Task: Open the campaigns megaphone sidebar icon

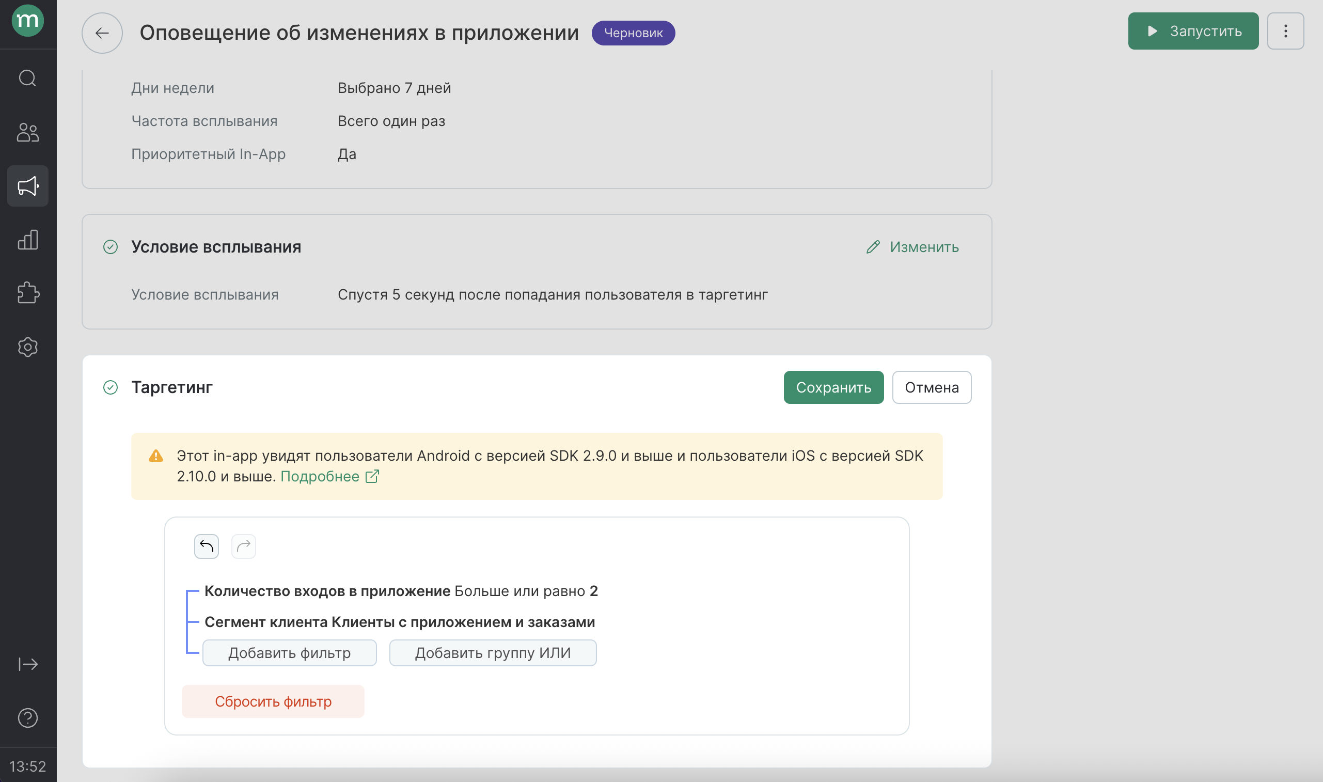Action: (27, 186)
